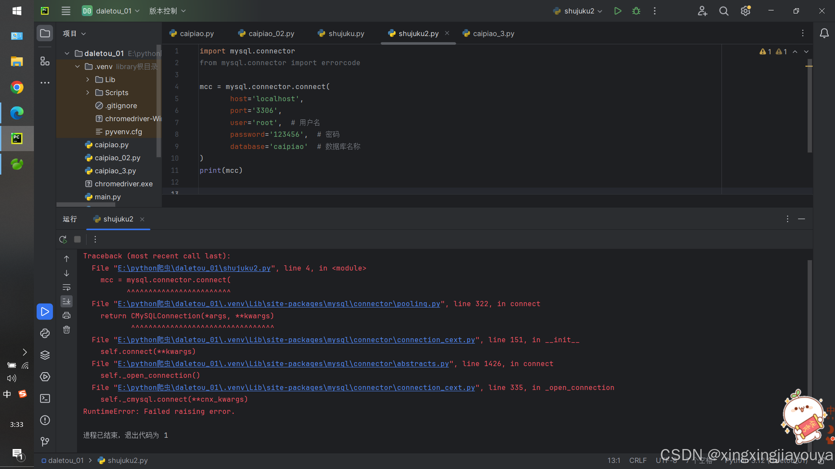This screenshot has height=469, width=835.
Task: Start debugging with the bug icon
Action: 636,11
